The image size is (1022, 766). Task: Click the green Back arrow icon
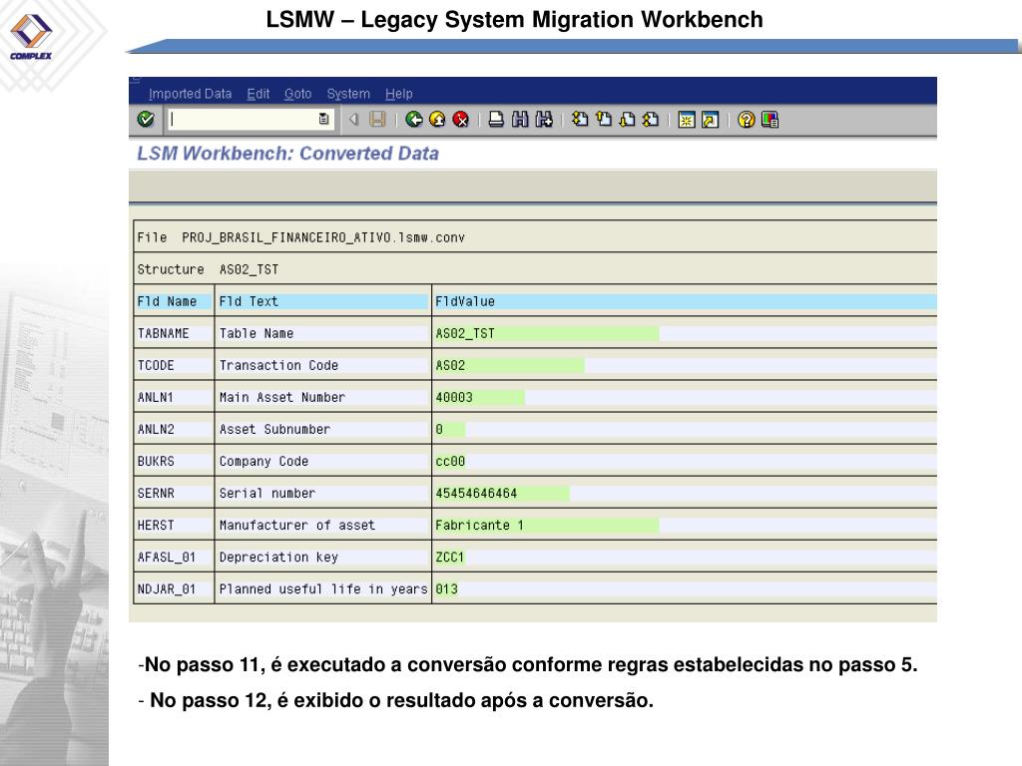[x=414, y=120]
